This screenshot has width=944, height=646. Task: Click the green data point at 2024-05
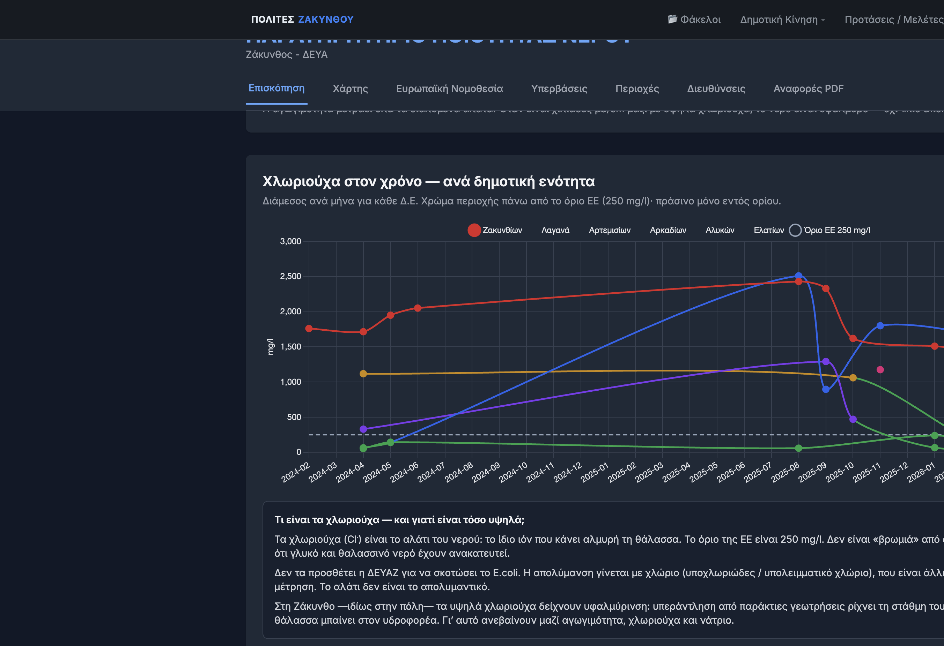pos(390,442)
